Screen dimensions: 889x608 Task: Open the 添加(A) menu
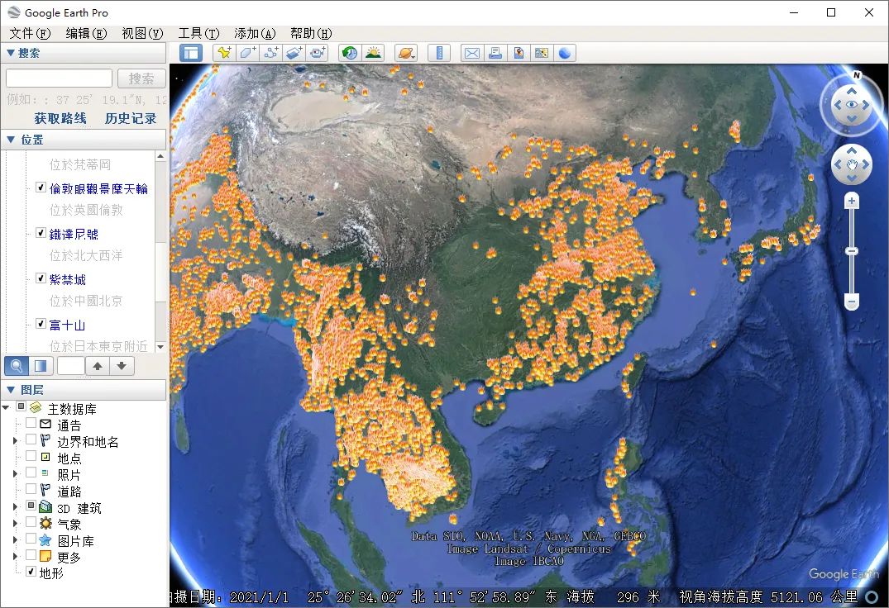click(x=255, y=33)
